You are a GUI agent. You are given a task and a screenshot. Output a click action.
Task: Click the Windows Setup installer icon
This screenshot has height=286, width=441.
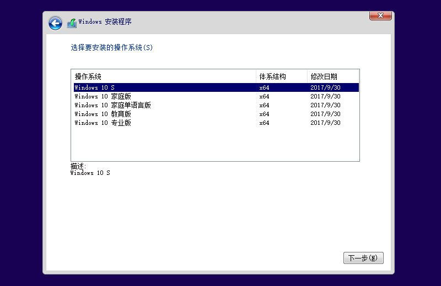tap(72, 23)
